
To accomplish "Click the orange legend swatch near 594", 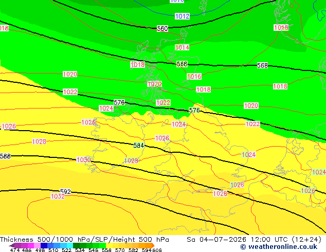I will pos(148,245).
